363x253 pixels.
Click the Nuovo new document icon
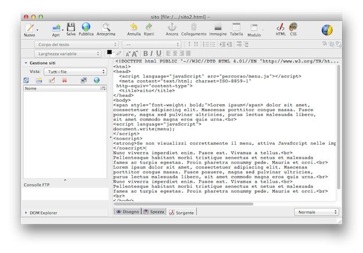pyautogui.click(x=30, y=28)
